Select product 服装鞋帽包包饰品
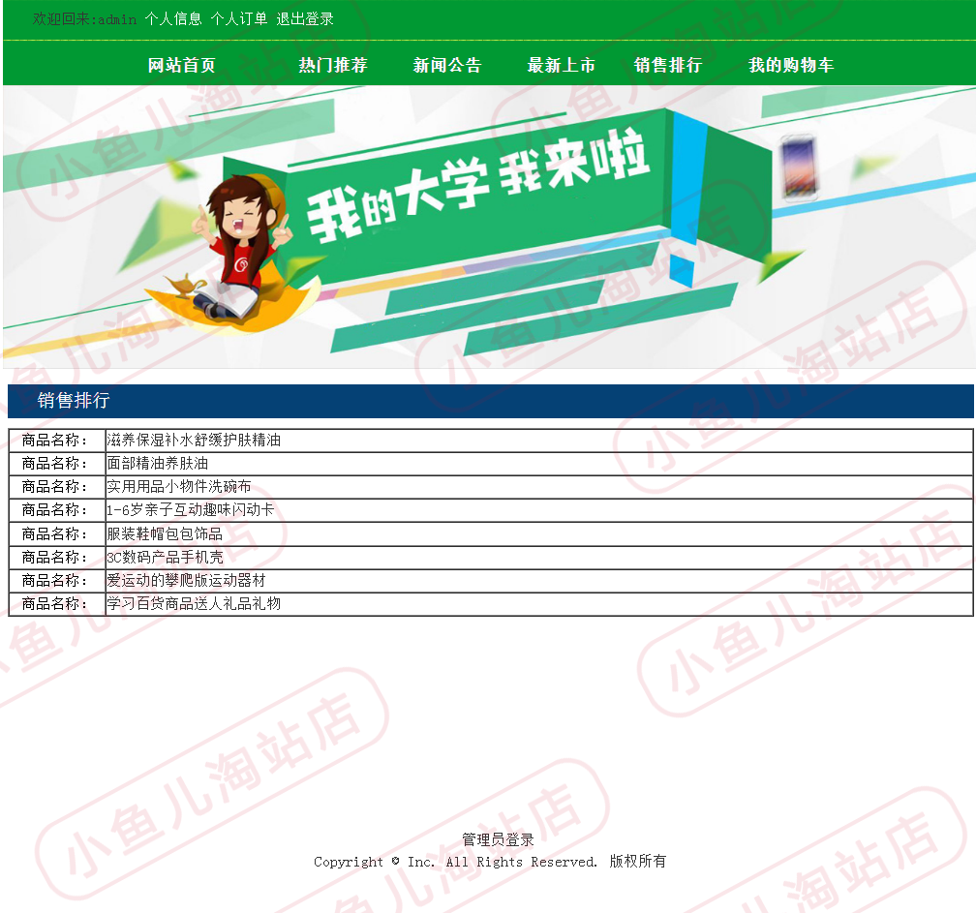The image size is (976, 913). pyautogui.click(x=165, y=534)
